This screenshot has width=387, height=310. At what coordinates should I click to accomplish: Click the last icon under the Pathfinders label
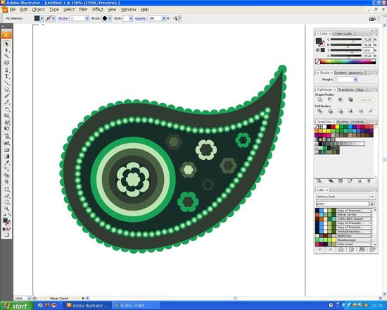371,111
